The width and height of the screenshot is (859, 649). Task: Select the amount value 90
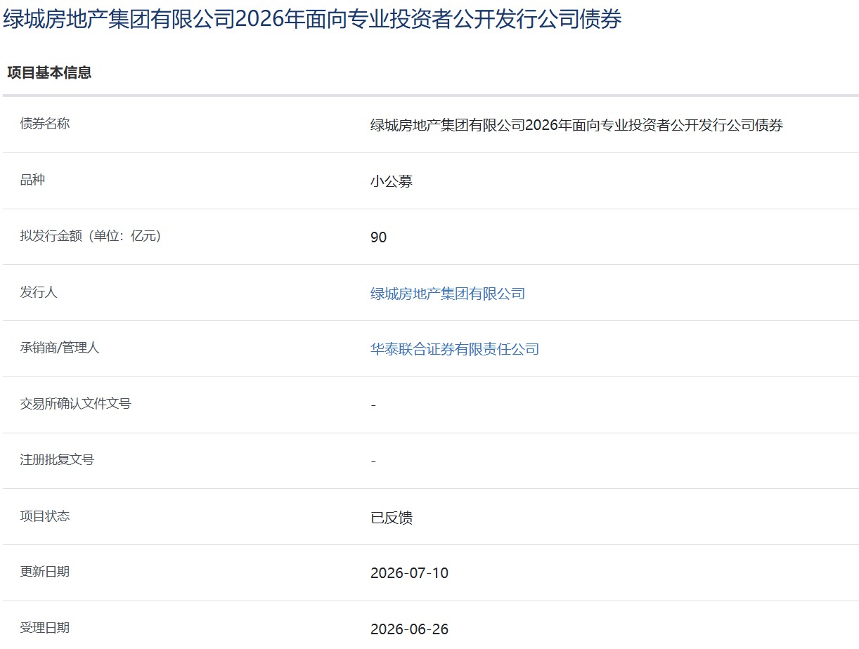379,237
